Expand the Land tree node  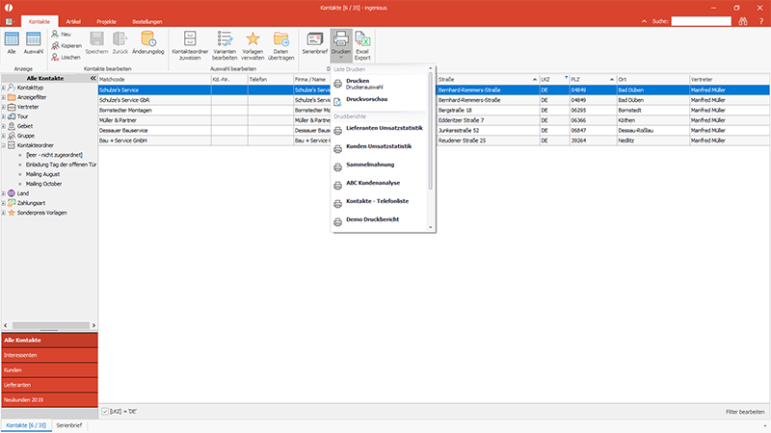4,193
